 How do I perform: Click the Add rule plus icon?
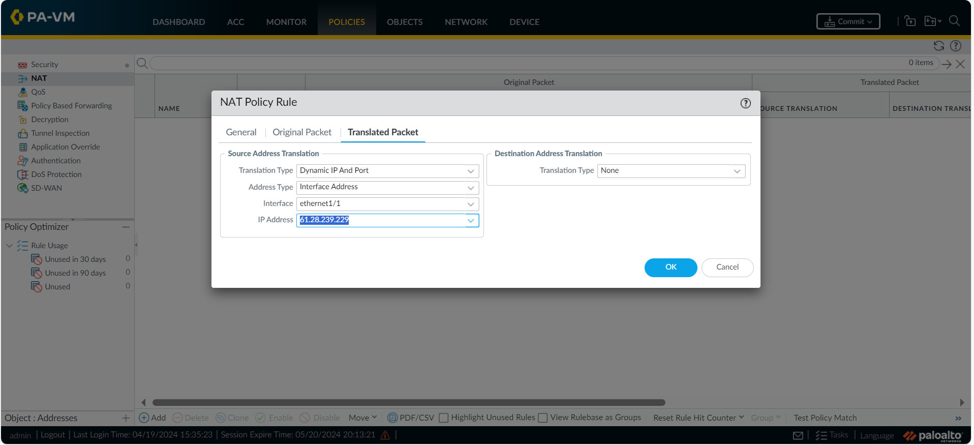pos(144,418)
